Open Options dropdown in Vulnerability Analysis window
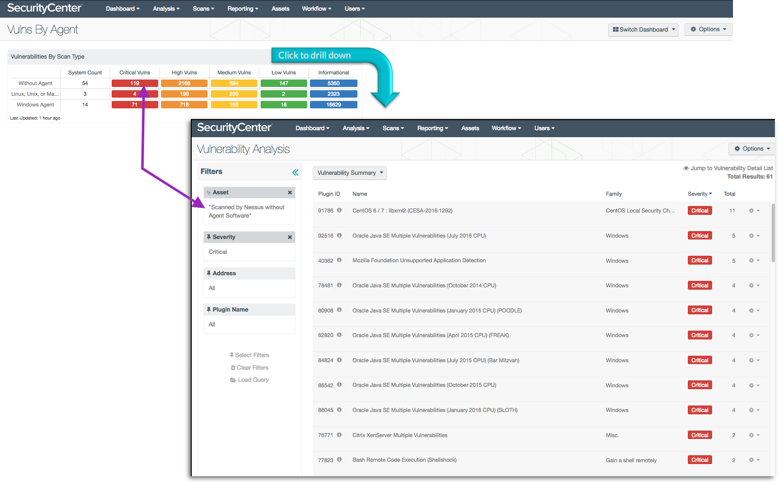The image size is (780, 485). click(751, 149)
